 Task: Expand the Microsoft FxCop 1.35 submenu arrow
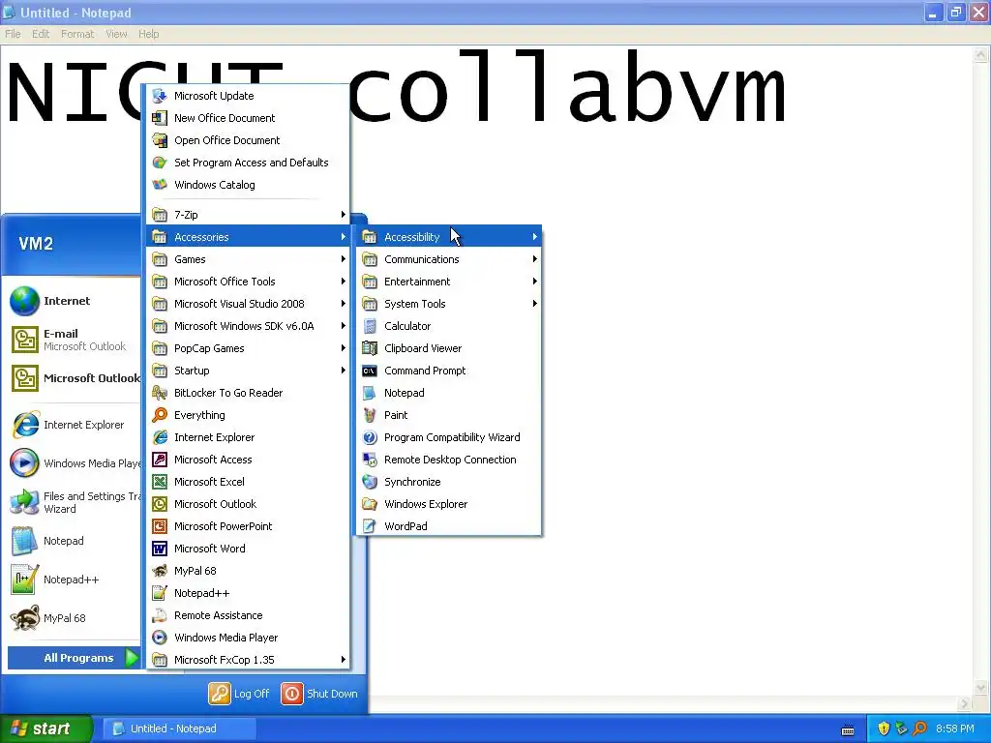344,660
